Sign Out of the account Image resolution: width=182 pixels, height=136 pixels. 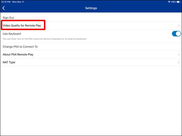pos(8,18)
